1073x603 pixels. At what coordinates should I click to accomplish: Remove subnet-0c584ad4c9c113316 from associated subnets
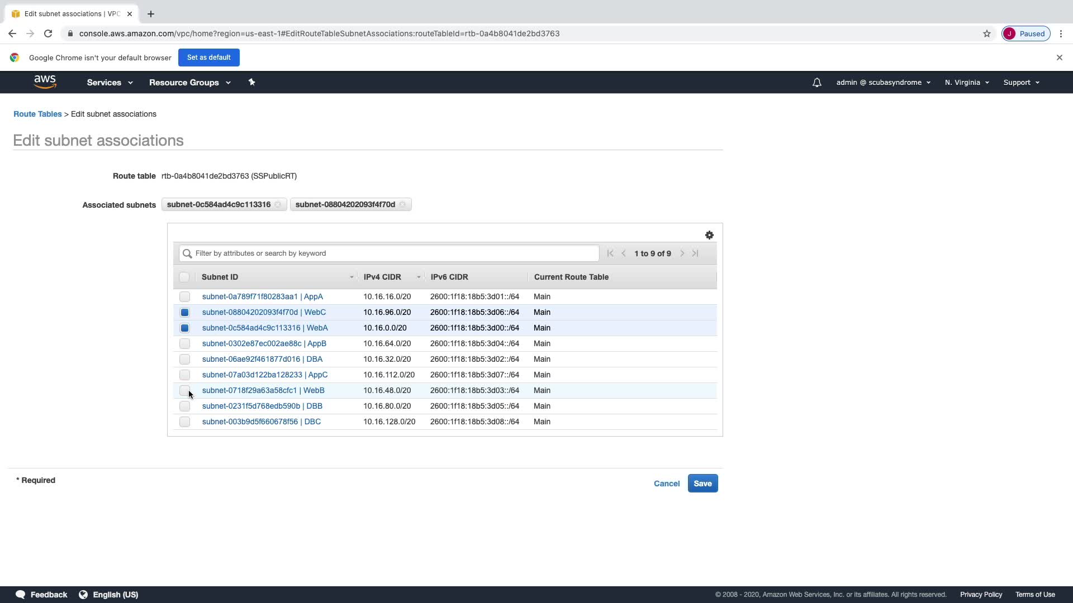point(278,204)
